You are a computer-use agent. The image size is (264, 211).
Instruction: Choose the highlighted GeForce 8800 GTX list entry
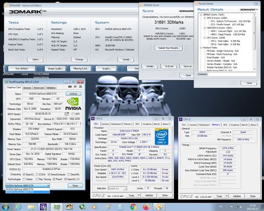pyautogui.click(x=28, y=192)
